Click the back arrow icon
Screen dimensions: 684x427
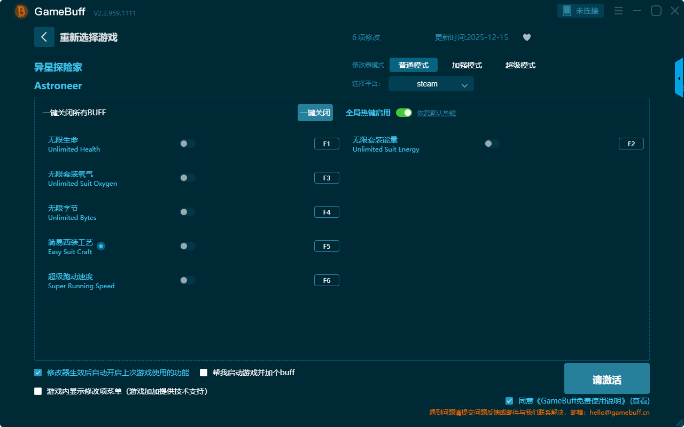(x=44, y=37)
